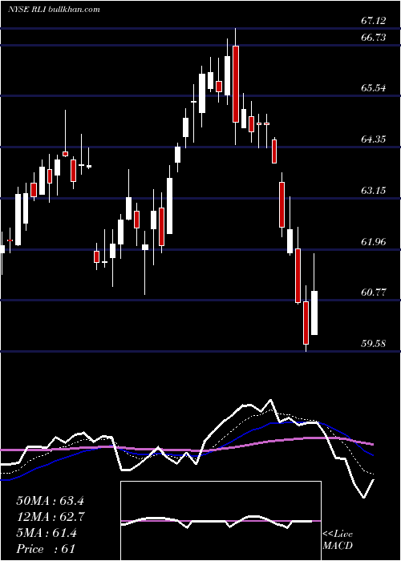Viewport: 401px width, 561px height.
Task: Click the NYSE RLI bullkhan.com title
Action: point(54,10)
